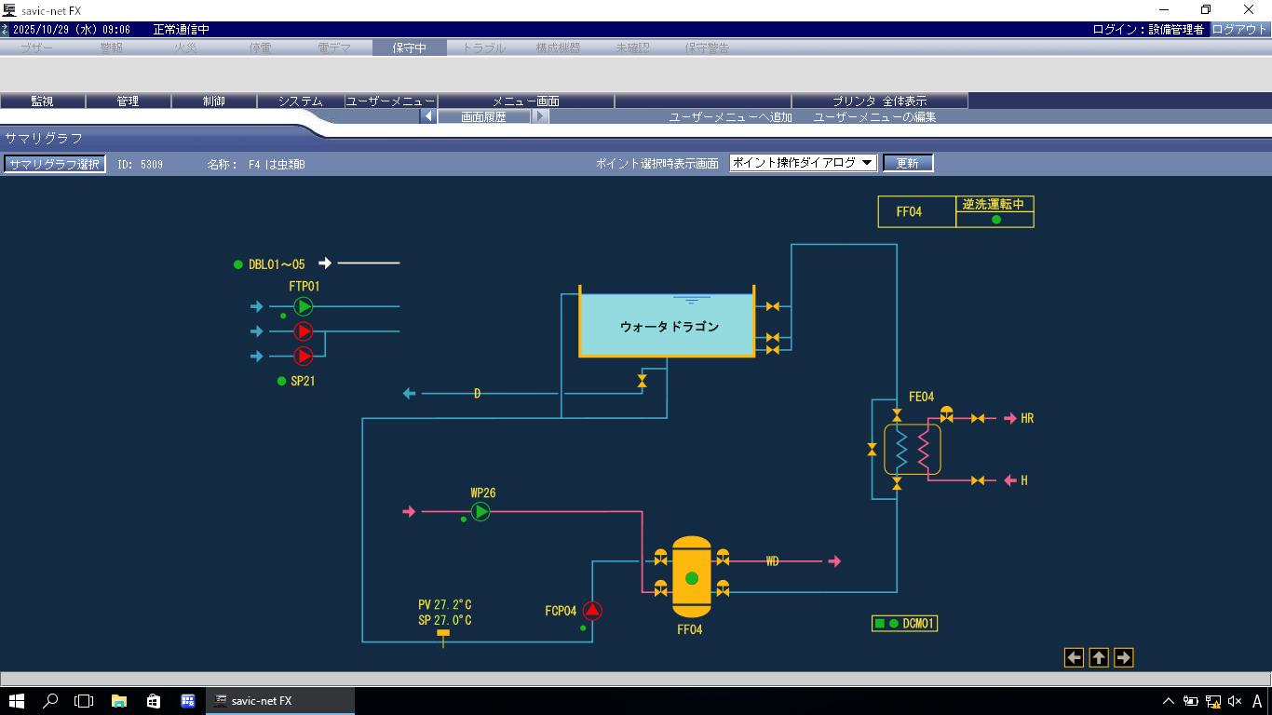Click the SP21 green status indicator
The image size is (1272, 715).
pos(281,381)
